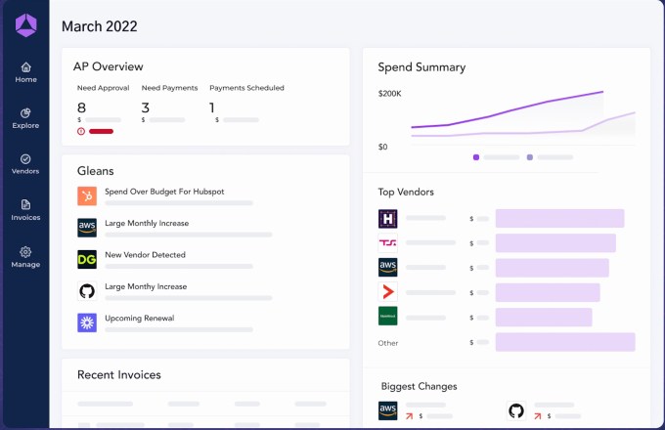Click the red overdue alert icon
Viewport: 665px width, 430px height.
pos(81,131)
